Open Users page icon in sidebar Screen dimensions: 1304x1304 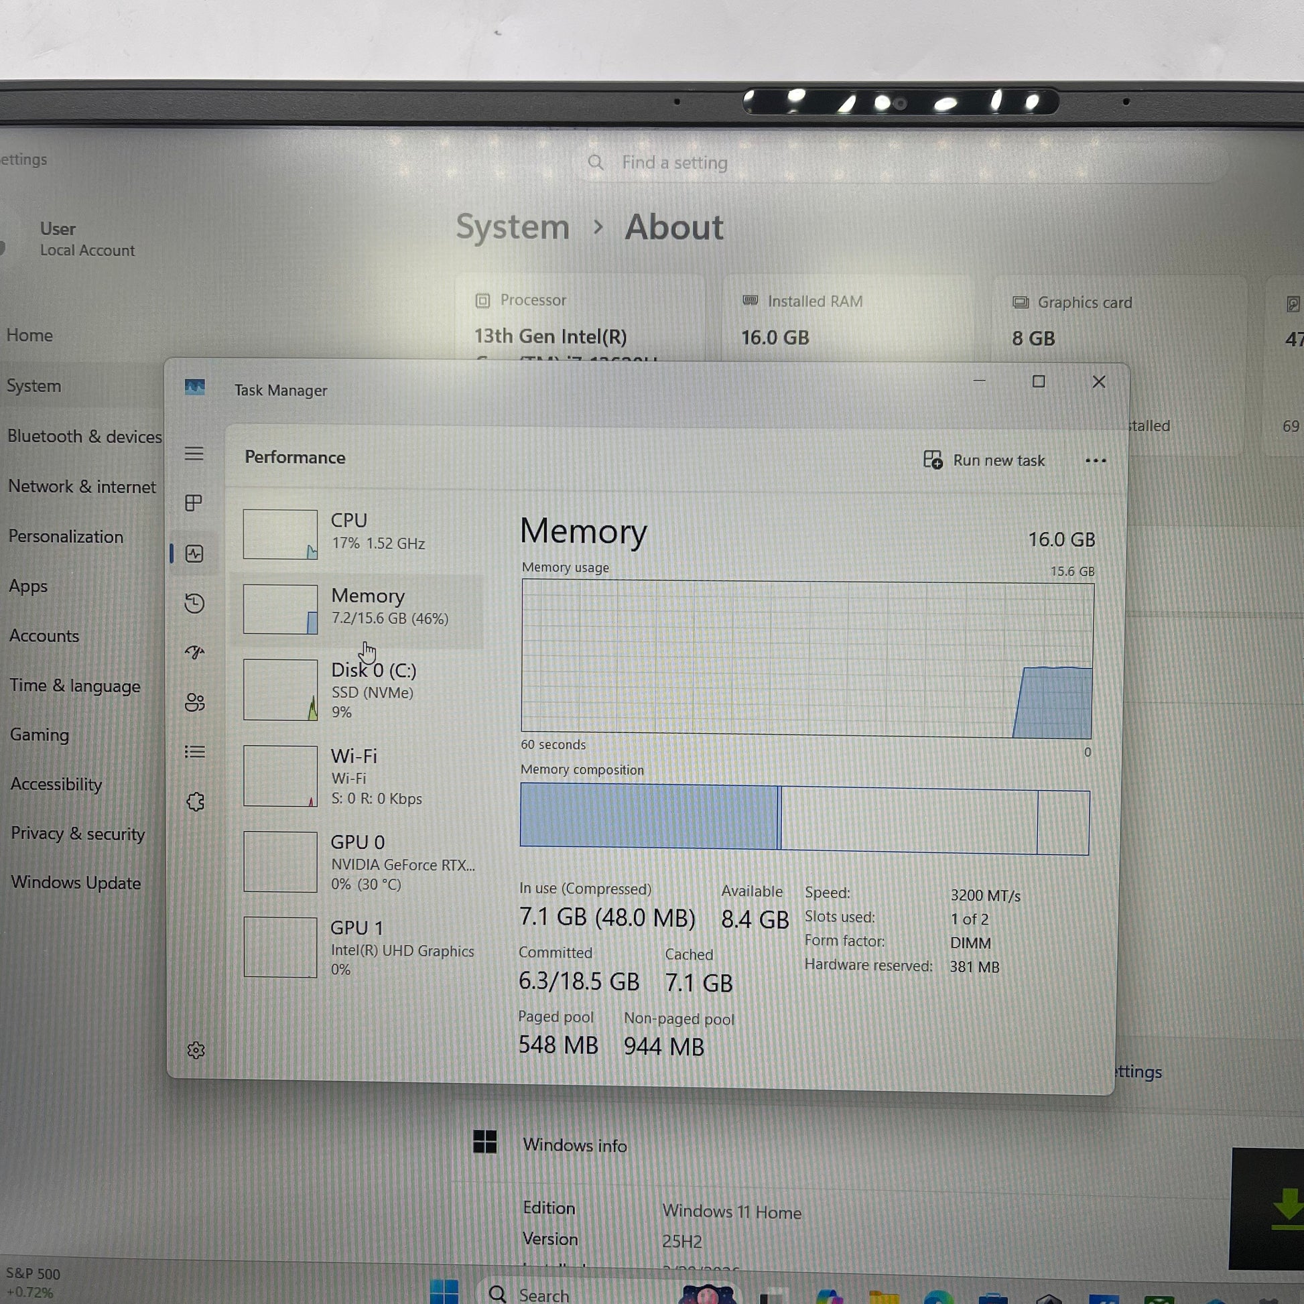pyautogui.click(x=194, y=703)
